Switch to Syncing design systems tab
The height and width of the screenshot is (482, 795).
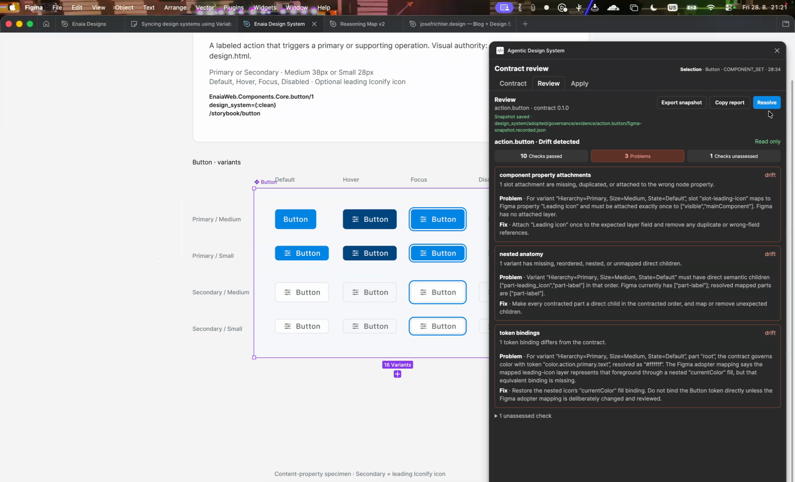[181, 24]
